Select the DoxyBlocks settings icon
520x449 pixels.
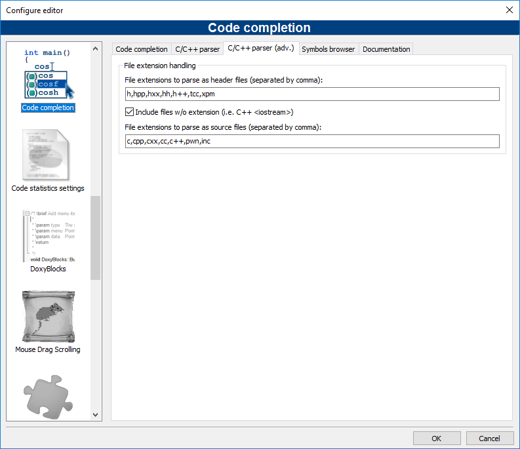(x=48, y=235)
